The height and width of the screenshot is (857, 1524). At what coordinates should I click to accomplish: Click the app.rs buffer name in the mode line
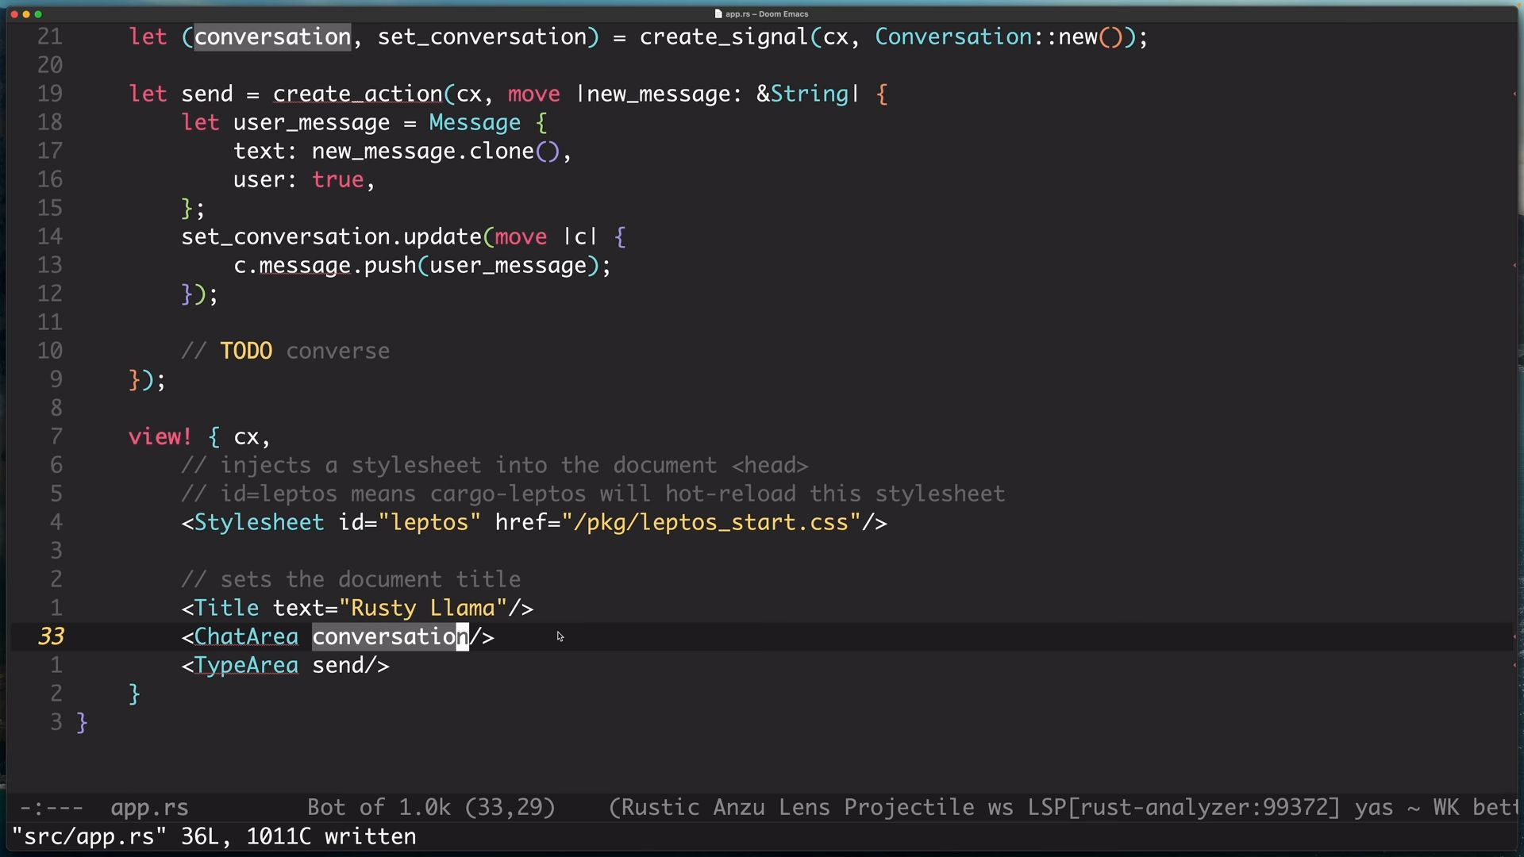tap(149, 808)
